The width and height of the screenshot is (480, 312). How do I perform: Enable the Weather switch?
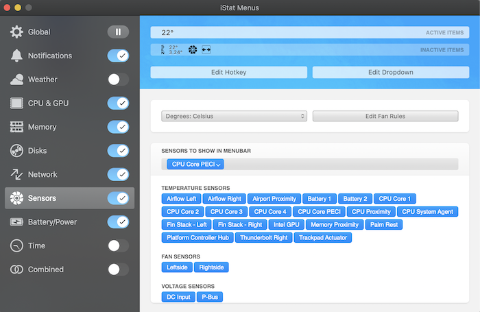[118, 80]
